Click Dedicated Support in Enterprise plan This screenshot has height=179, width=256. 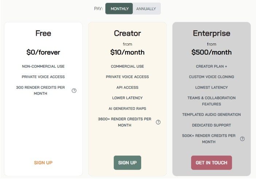point(212,125)
